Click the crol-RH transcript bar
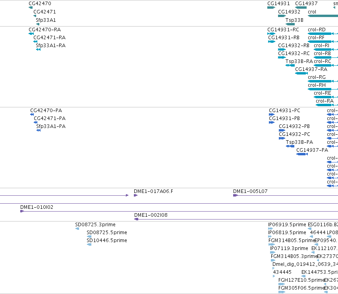This screenshot has width=338, height=294. (319, 89)
